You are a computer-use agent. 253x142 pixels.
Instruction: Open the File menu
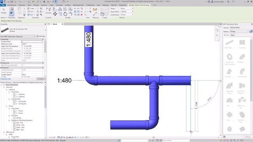click(3, 5)
